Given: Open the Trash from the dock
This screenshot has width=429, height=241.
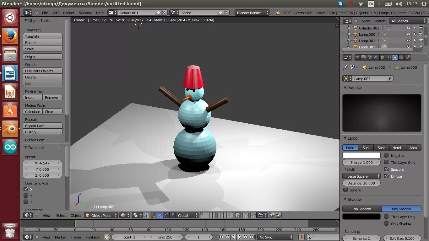Looking at the screenshot, I should tap(10, 231).
